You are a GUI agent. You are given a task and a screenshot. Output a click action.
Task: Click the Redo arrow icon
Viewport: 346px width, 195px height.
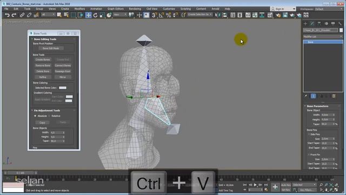[x=14, y=15]
